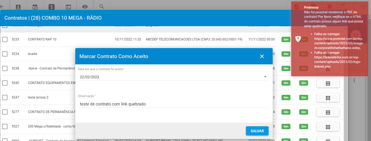Click the three-dot vertical menu icon
Image resolution: width=371 pixels, height=141 pixels.
pyautogui.click(x=354, y=80)
